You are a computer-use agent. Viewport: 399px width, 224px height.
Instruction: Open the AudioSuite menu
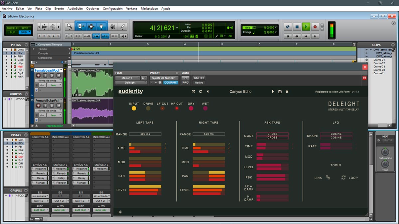(75, 9)
